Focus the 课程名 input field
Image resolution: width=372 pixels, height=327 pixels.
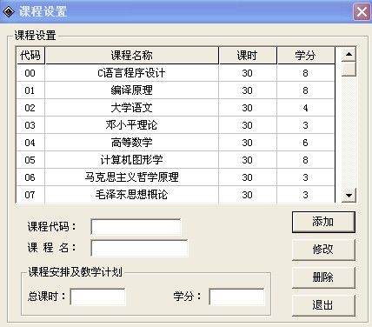tap(139, 248)
